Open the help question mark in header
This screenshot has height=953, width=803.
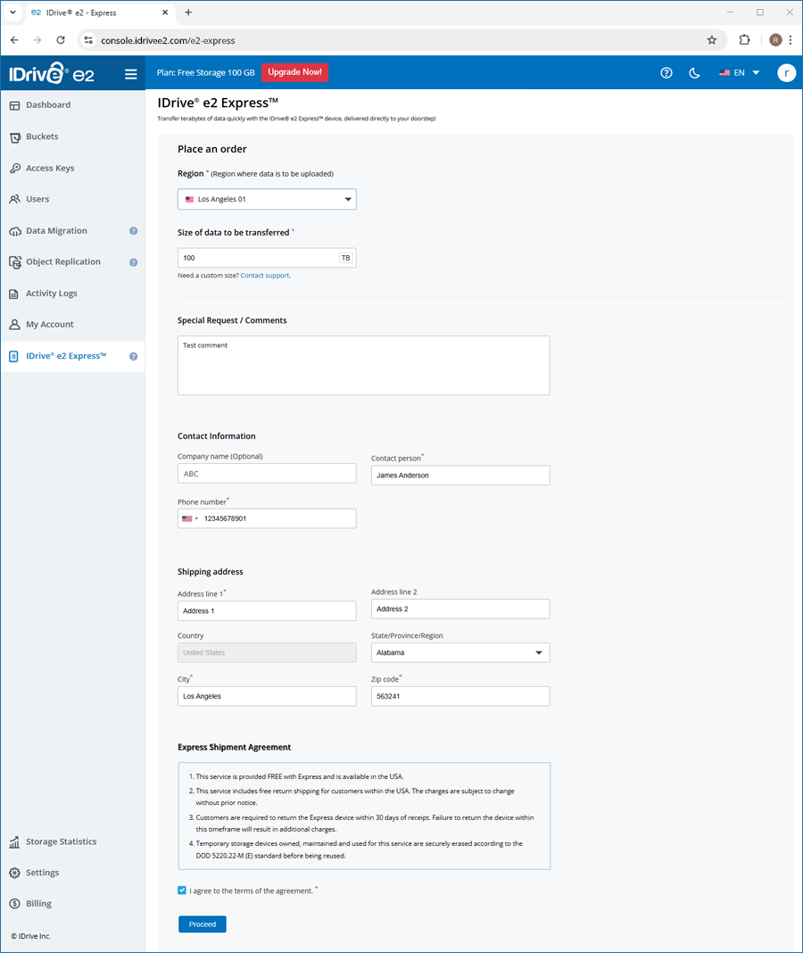point(666,73)
